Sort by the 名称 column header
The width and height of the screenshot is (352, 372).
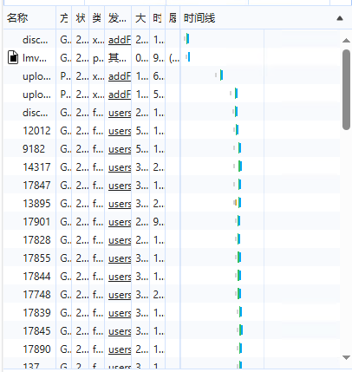(x=17, y=18)
